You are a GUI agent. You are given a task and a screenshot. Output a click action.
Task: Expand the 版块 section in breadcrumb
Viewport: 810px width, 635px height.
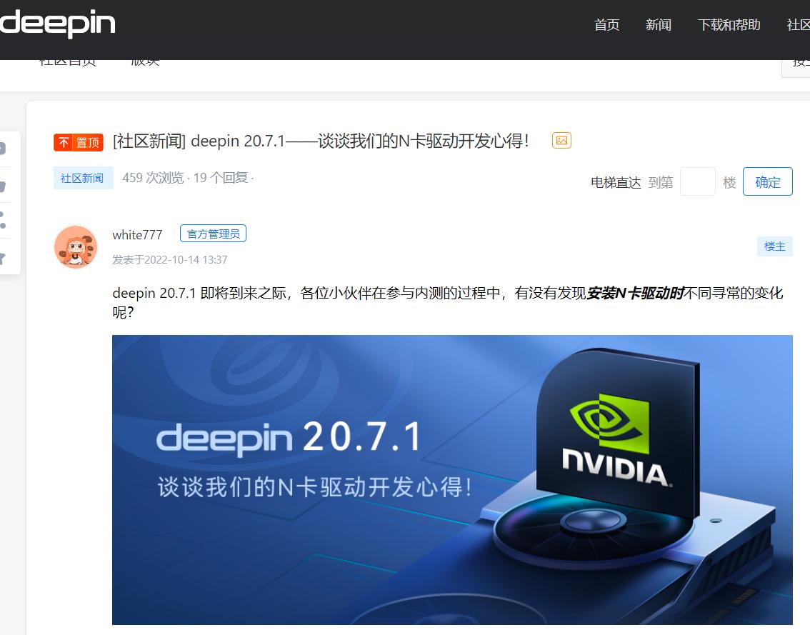tap(146, 60)
